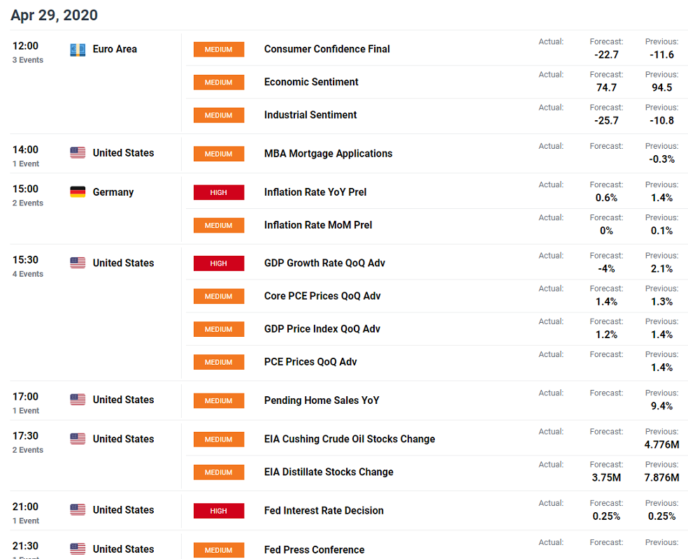Click MEDIUM badge beside Consumer Confidence Final

coord(219,50)
